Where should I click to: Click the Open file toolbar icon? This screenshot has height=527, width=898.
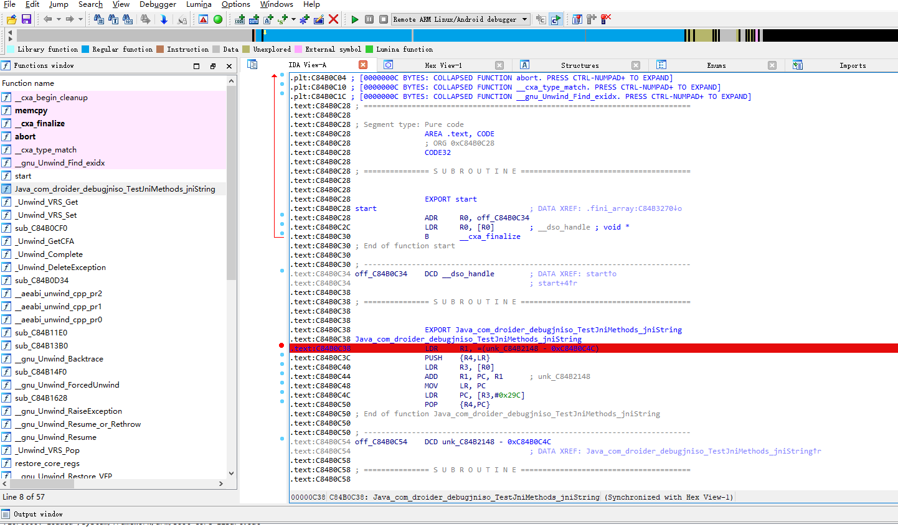click(x=11, y=19)
